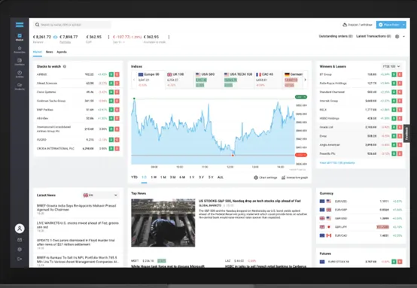Click the sell button for Fresnillo Plc
The image size is (417, 288).
pyautogui.click(x=400, y=153)
